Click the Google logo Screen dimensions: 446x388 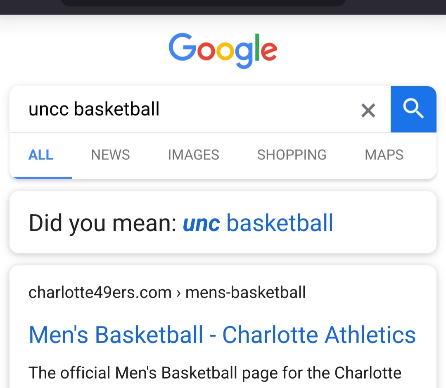[x=223, y=50]
